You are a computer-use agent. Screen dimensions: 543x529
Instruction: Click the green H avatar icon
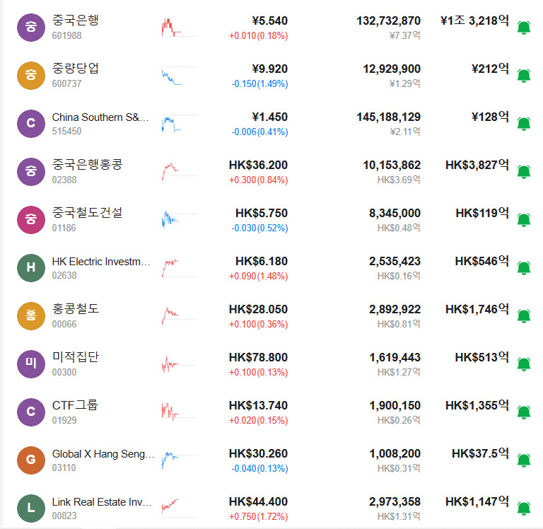click(x=30, y=267)
